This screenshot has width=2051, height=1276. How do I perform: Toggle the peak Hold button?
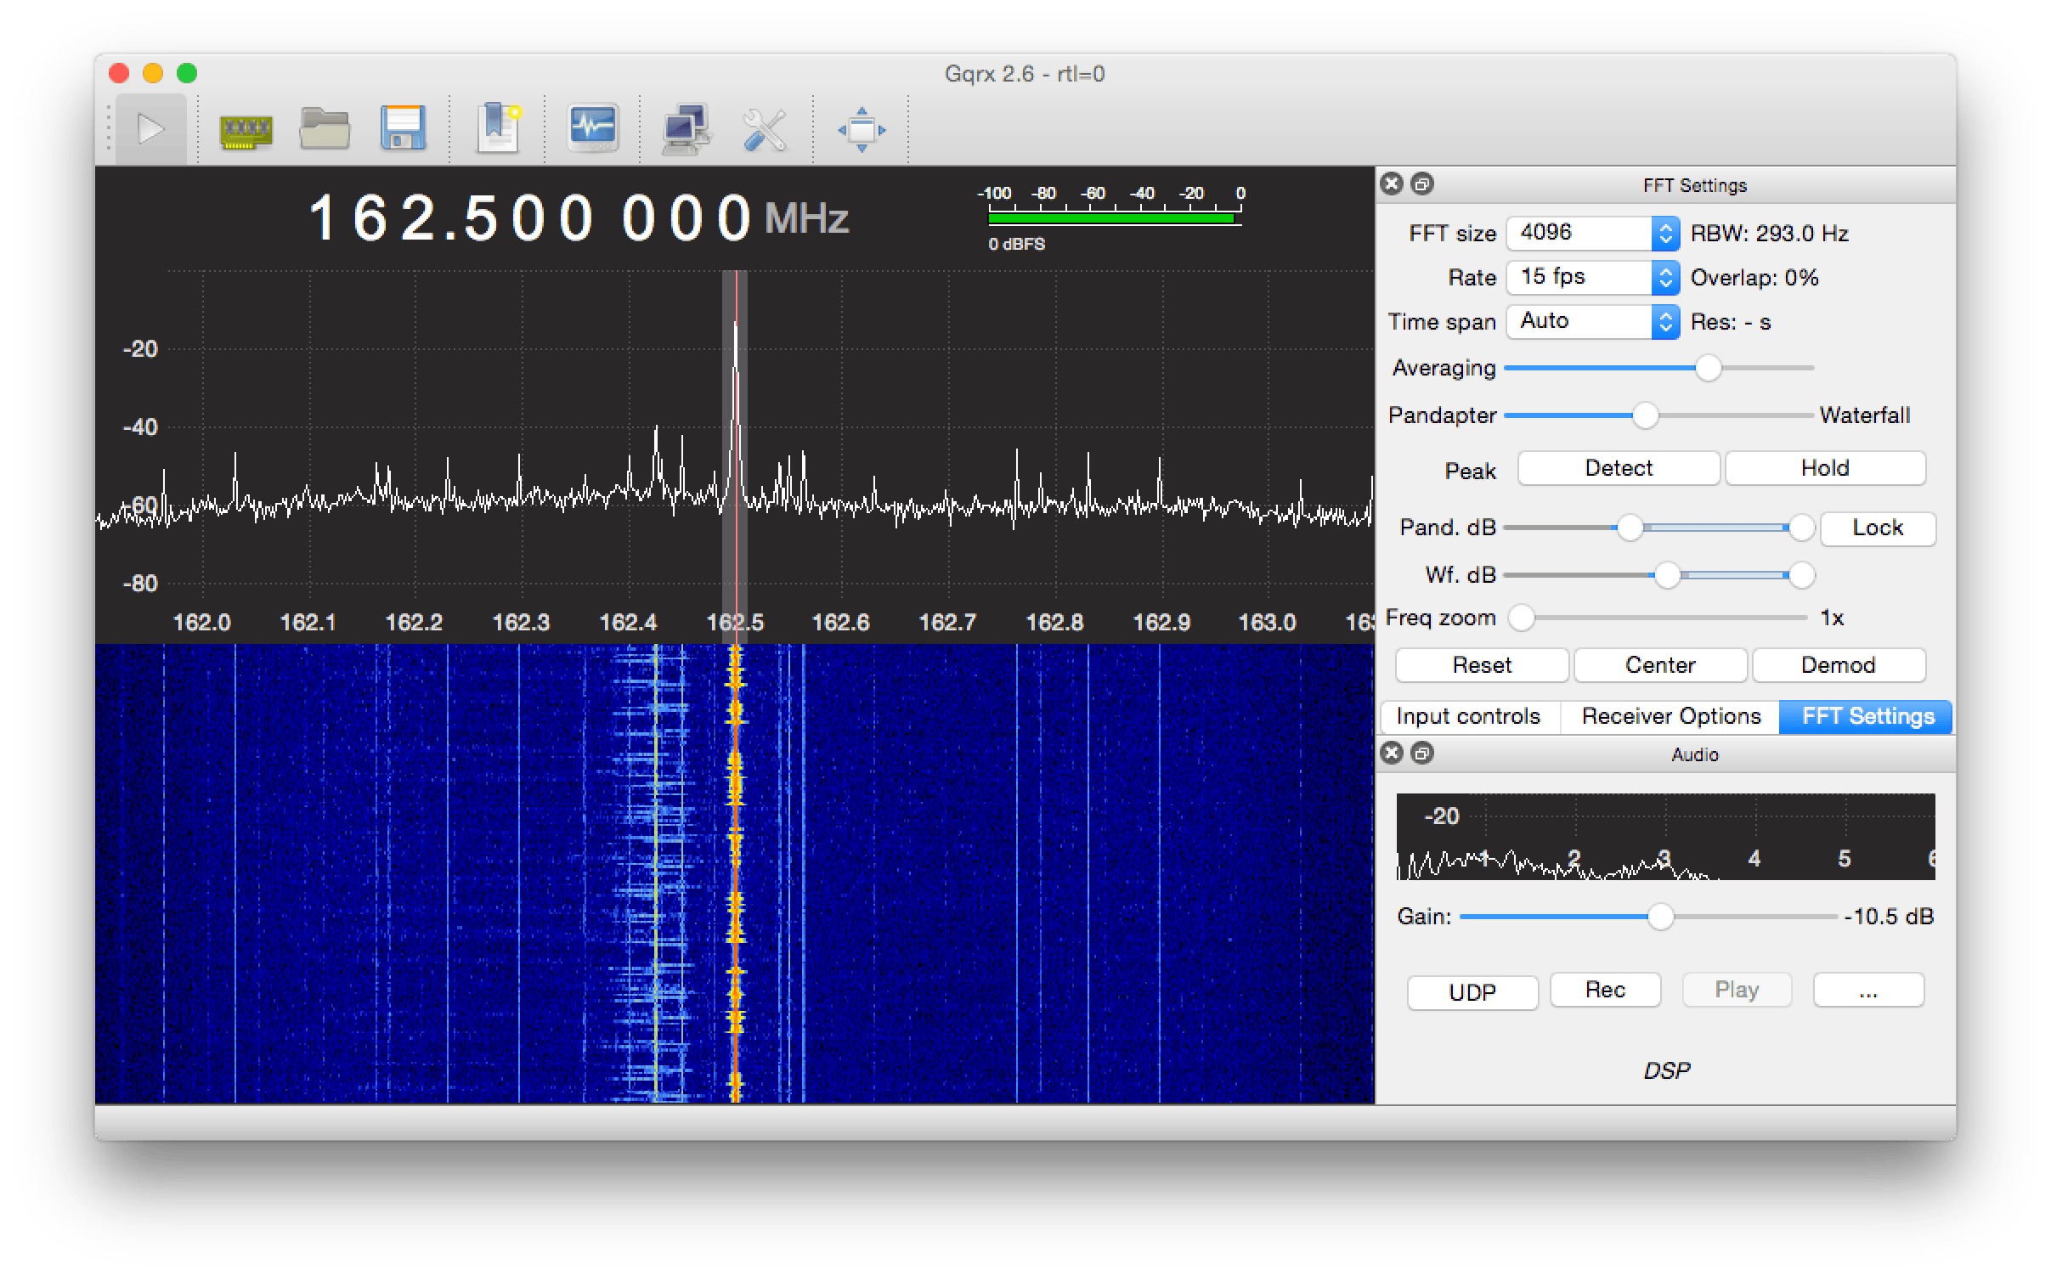[1824, 468]
